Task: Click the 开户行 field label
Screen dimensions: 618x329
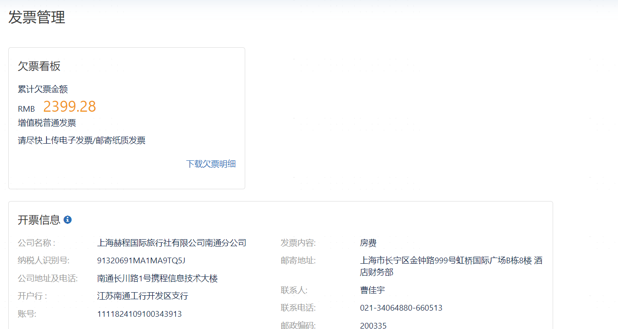Action: (x=32, y=296)
